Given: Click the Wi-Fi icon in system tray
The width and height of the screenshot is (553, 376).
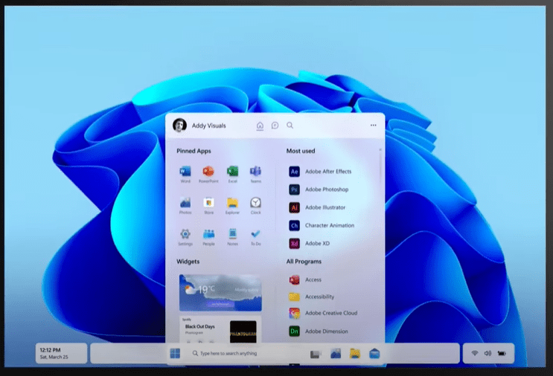Looking at the screenshot, I should [475, 353].
